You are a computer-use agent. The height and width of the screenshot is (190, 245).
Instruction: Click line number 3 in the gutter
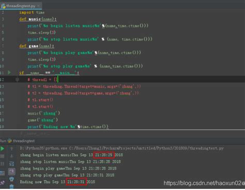pos(3,19)
